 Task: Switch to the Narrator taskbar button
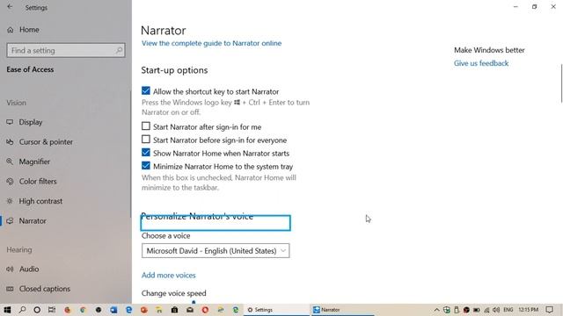coord(343,310)
